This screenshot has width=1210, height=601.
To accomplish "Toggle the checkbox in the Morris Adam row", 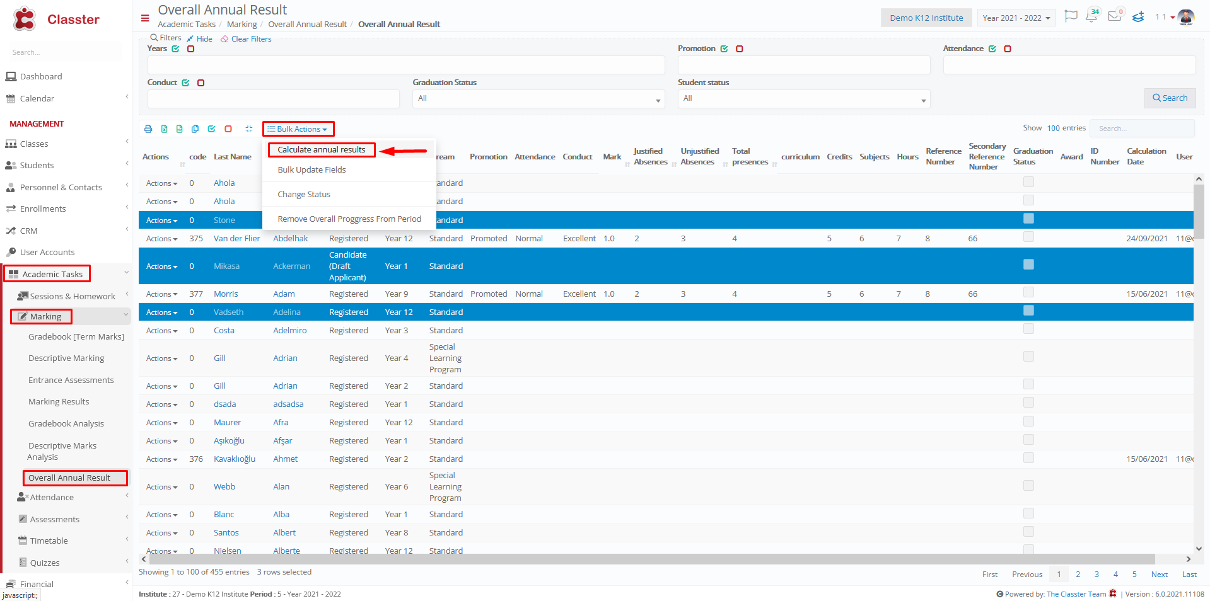I will coord(1028,292).
